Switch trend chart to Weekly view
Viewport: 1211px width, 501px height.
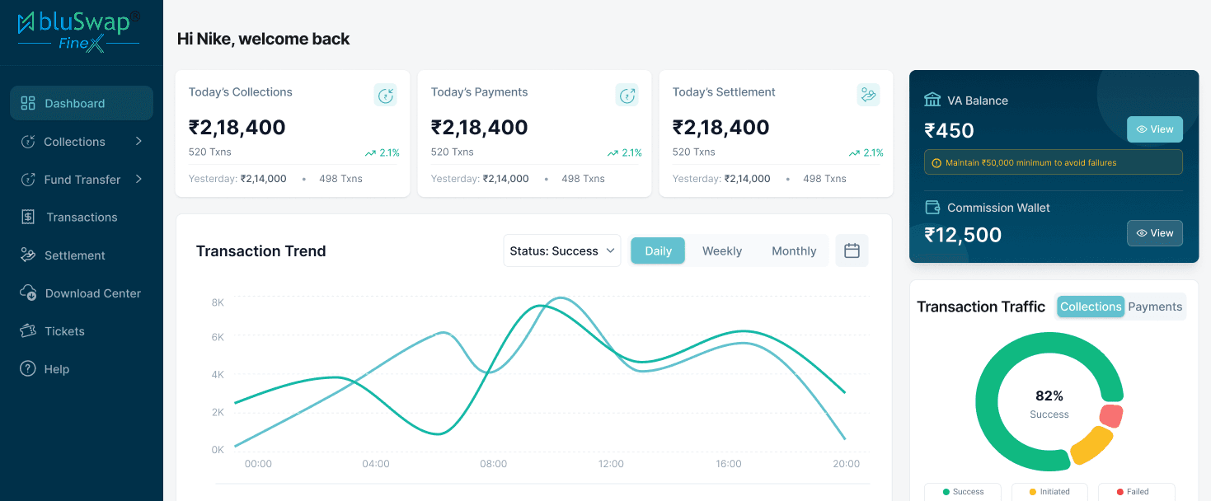click(x=721, y=250)
